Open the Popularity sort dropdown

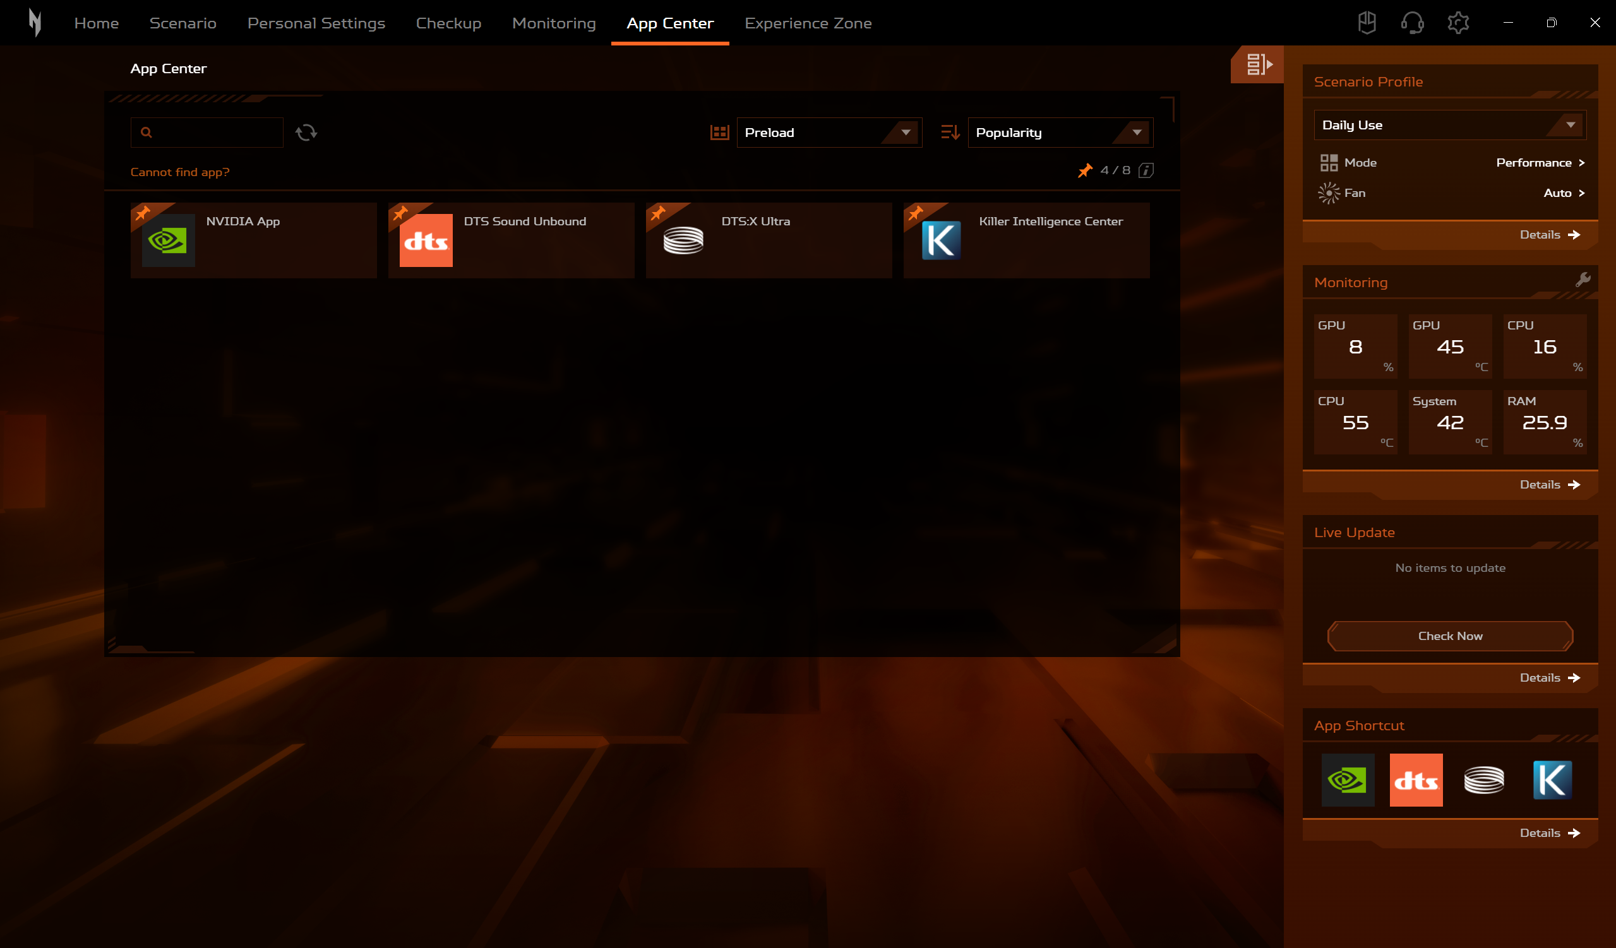[1060, 133]
